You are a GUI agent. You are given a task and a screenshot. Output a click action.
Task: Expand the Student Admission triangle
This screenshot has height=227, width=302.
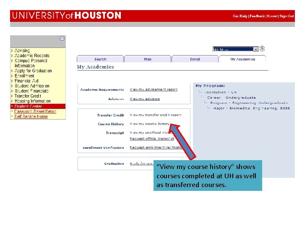click(12, 86)
